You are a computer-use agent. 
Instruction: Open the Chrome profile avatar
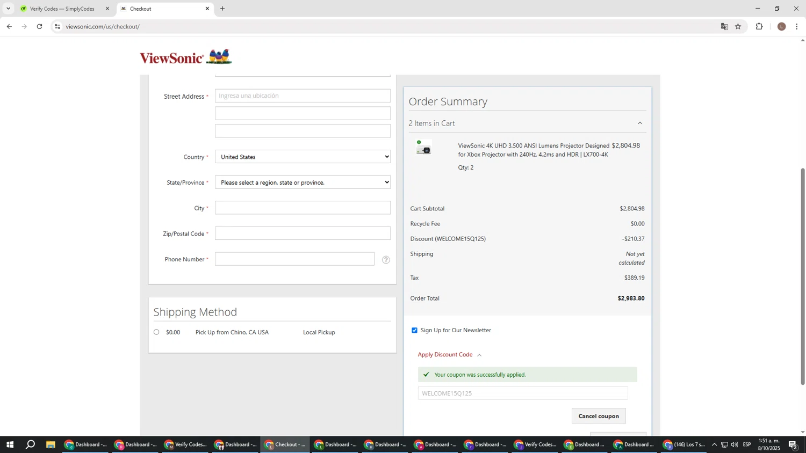pos(782,26)
